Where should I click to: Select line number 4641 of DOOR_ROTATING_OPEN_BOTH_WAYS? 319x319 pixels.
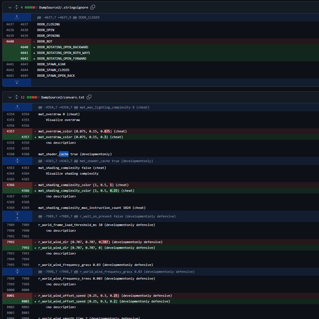(x=24, y=53)
